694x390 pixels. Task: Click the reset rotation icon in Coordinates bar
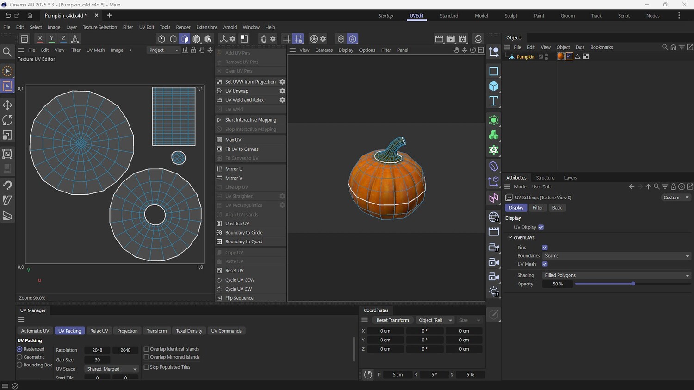tap(368, 375)
